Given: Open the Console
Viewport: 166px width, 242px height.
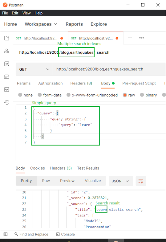Looking at the screenshot, I should 66,234.
